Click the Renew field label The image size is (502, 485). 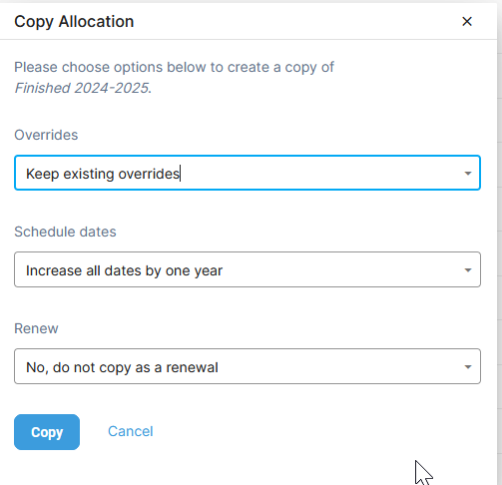click(36, 328)
